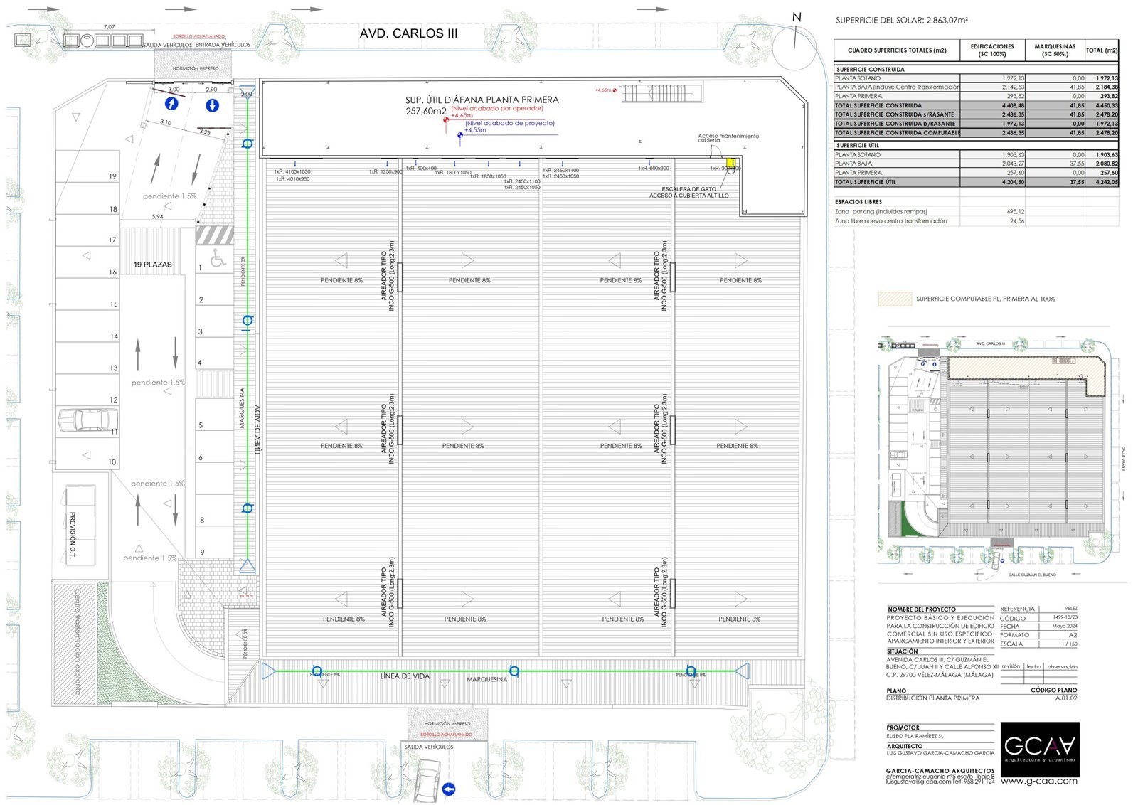The width and height of the screenshot is (1138, 805).
Task: Click the Línea de Vida label on bottom marquesina
Action: [x=405, y=676]
